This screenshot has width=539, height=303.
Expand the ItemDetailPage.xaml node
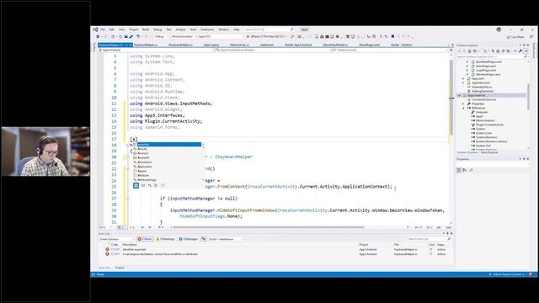(x=467, y=61)
